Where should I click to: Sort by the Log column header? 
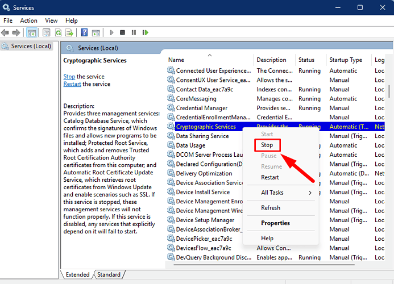point(379,60)
